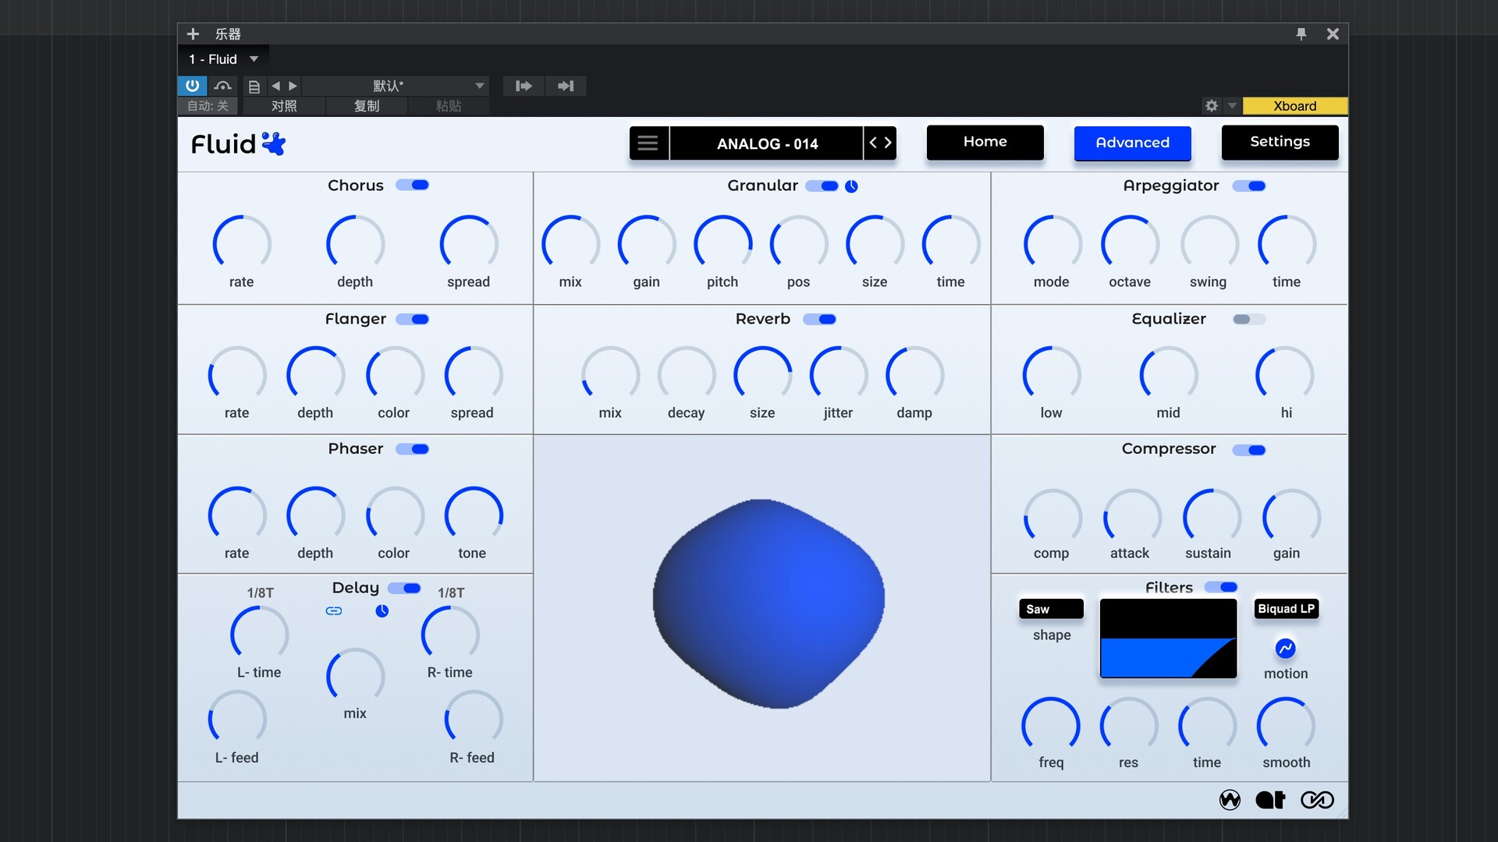
Task: Click the step-forward arrow toolbar icon
Action: 524,86
